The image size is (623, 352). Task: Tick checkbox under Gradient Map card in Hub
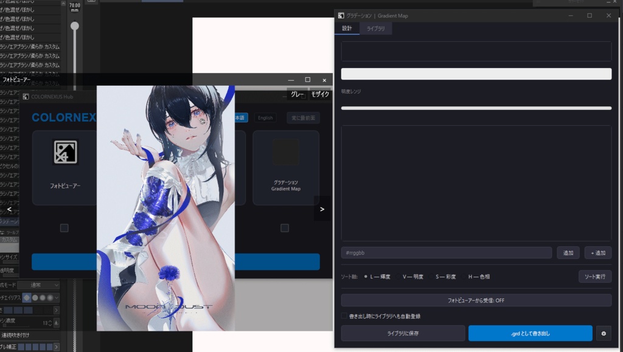pos(285,228)
